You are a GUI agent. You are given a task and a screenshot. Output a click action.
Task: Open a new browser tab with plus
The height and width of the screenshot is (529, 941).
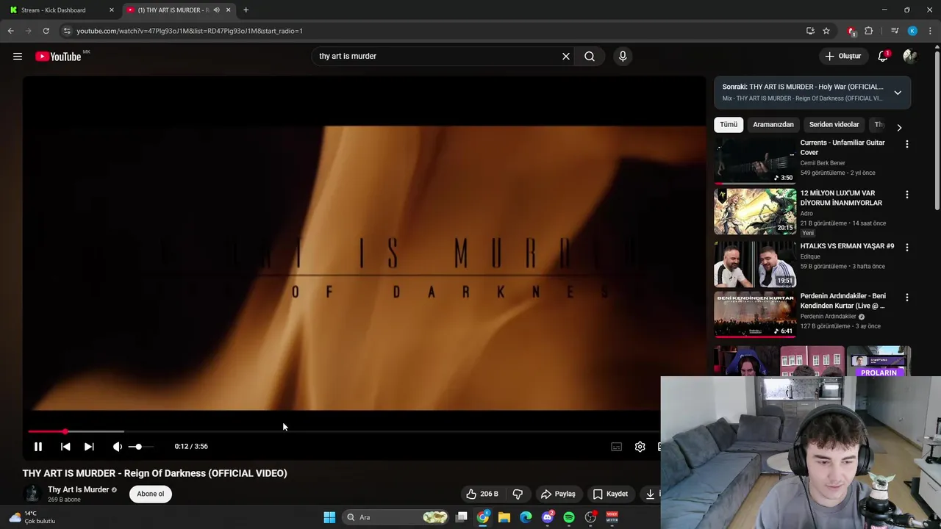coord(246,10)
